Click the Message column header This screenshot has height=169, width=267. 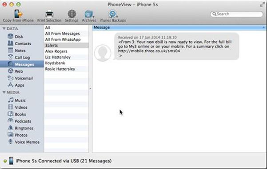(x=179, y=28)
